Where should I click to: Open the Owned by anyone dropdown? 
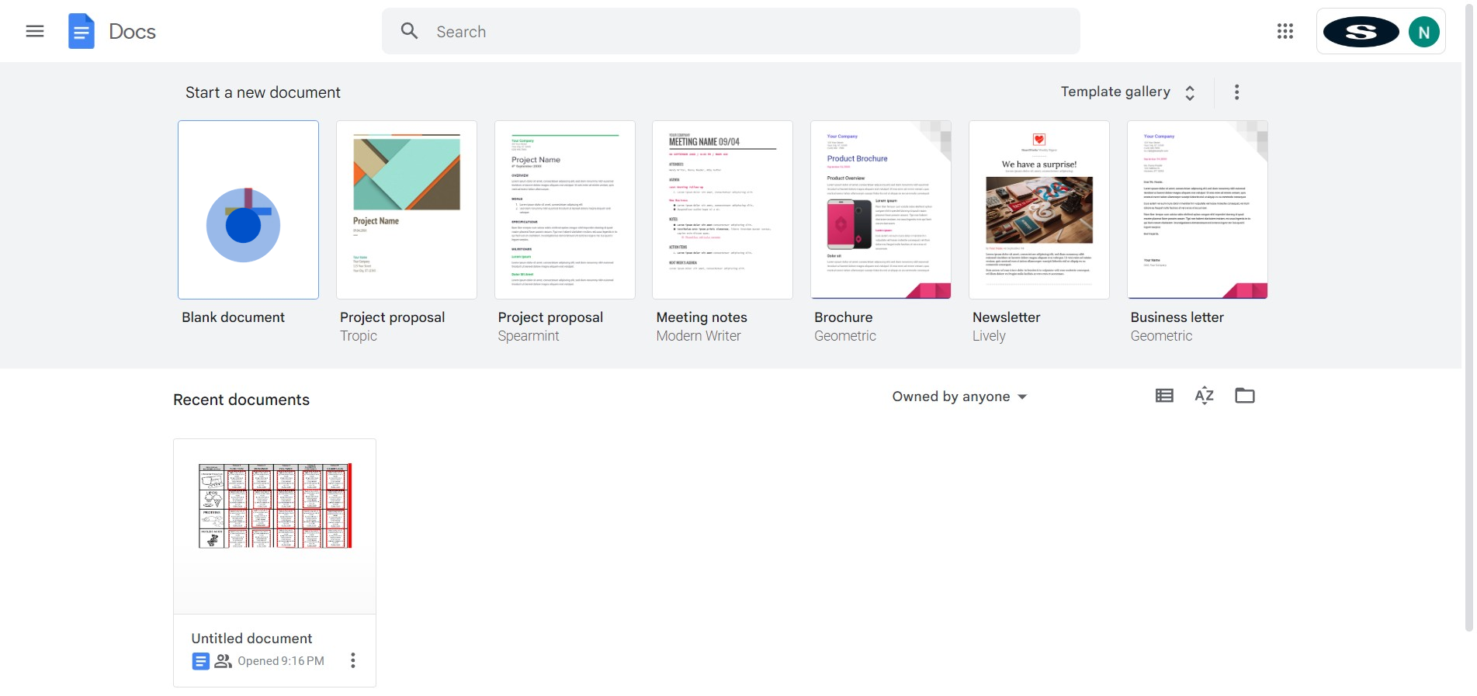[x=959, y=396]
